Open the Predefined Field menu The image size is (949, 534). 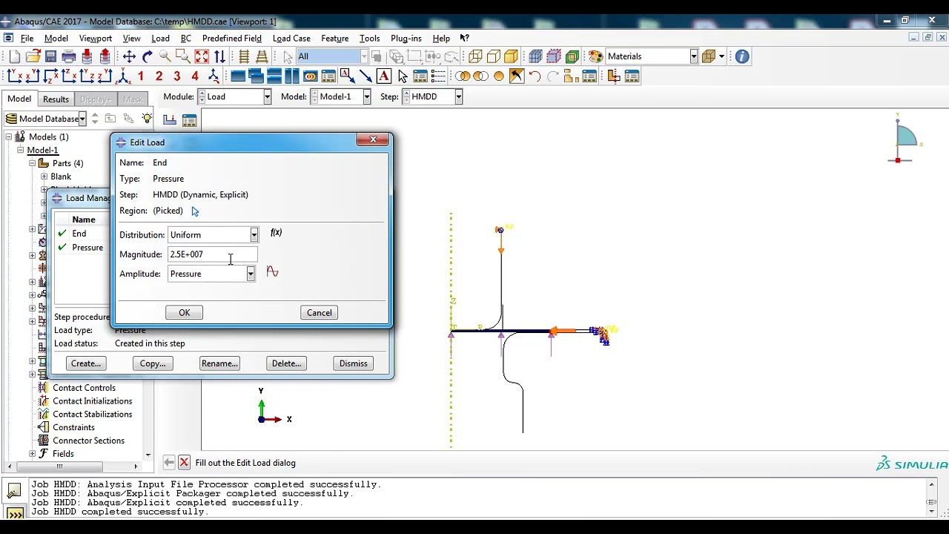pos(231,39)
